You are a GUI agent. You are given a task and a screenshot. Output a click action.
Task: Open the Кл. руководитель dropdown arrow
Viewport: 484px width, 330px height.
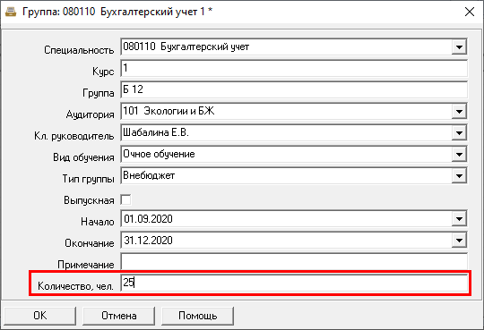tap(459, 132)
